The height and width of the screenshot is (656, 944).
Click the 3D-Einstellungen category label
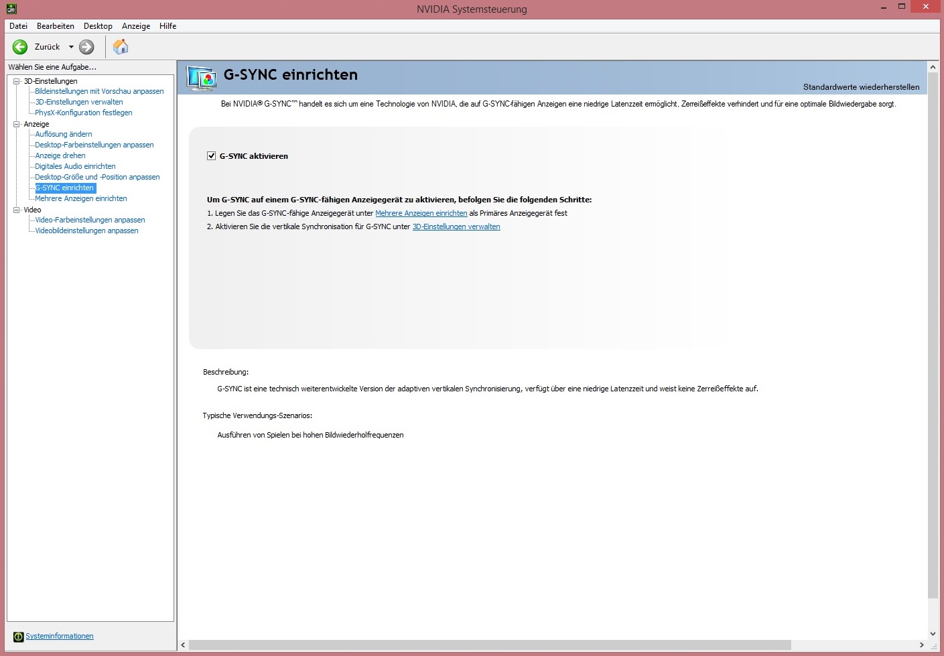tap(51, 81)
